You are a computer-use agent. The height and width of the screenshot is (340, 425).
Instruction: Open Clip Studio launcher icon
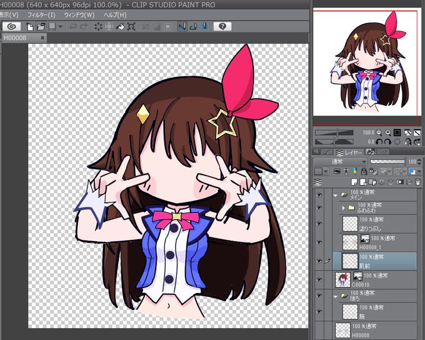(x=11, y=26)
